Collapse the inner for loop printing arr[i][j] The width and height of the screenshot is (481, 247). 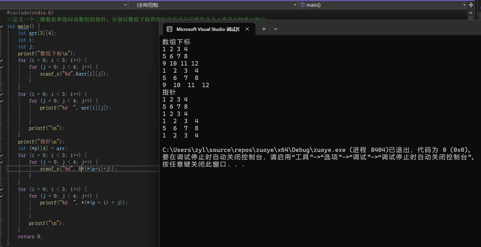point(2,101)
